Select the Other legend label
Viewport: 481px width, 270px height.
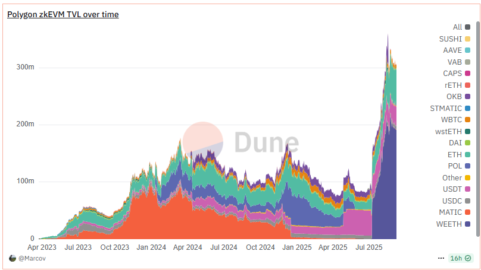click(x=452, y=177)
